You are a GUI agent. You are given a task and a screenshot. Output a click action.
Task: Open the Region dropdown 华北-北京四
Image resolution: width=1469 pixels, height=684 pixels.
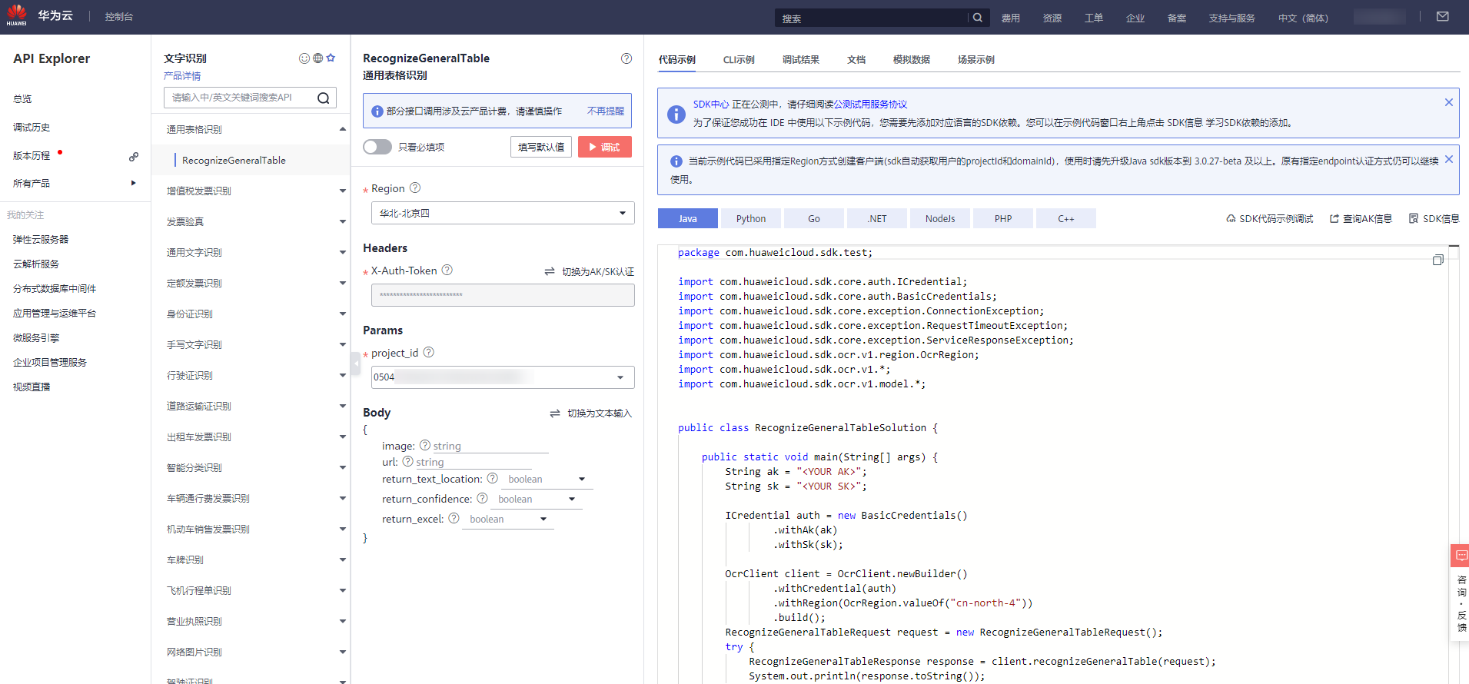click(x=503, y=213)
